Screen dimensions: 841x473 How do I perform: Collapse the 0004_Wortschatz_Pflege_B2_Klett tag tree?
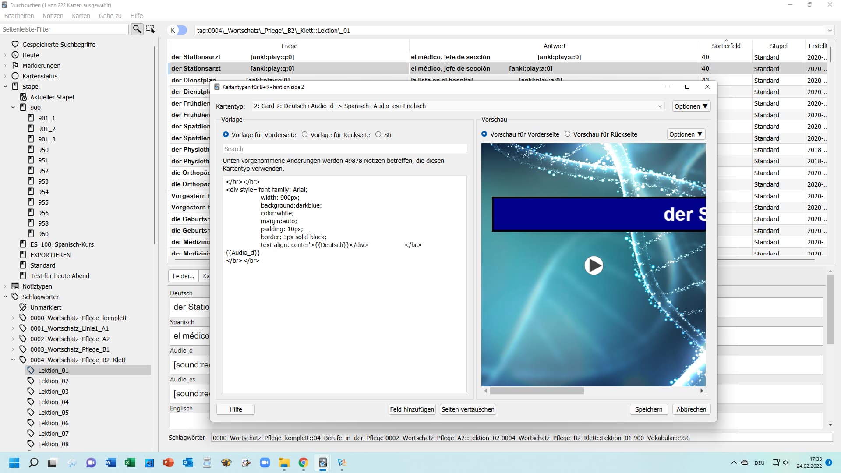coord(13,360)
